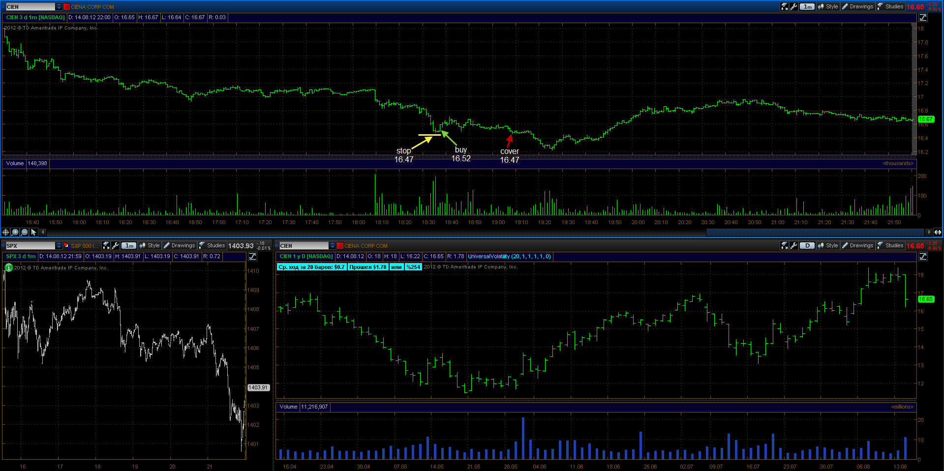Image resolution: width=944 pixels, height=471 pixels.
Task: Select the pointer cursor tool
Action: [34, 232]
